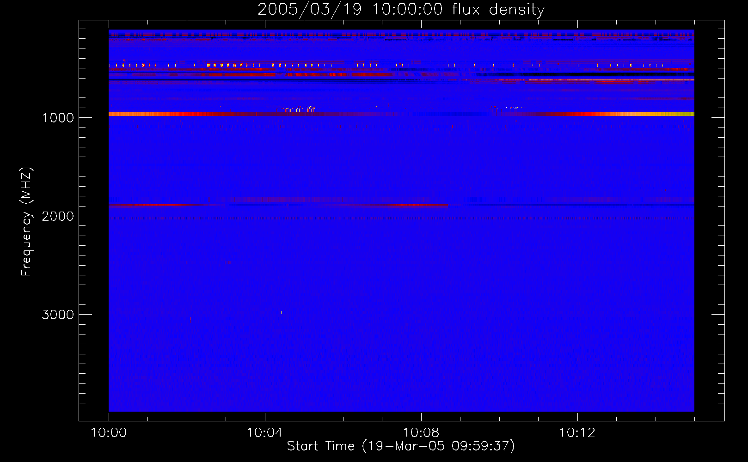Select the 'Start Time (19-Mar-05 09:59:37)' label
Viewport: 748px width, 462px height.
click(401, 446)
